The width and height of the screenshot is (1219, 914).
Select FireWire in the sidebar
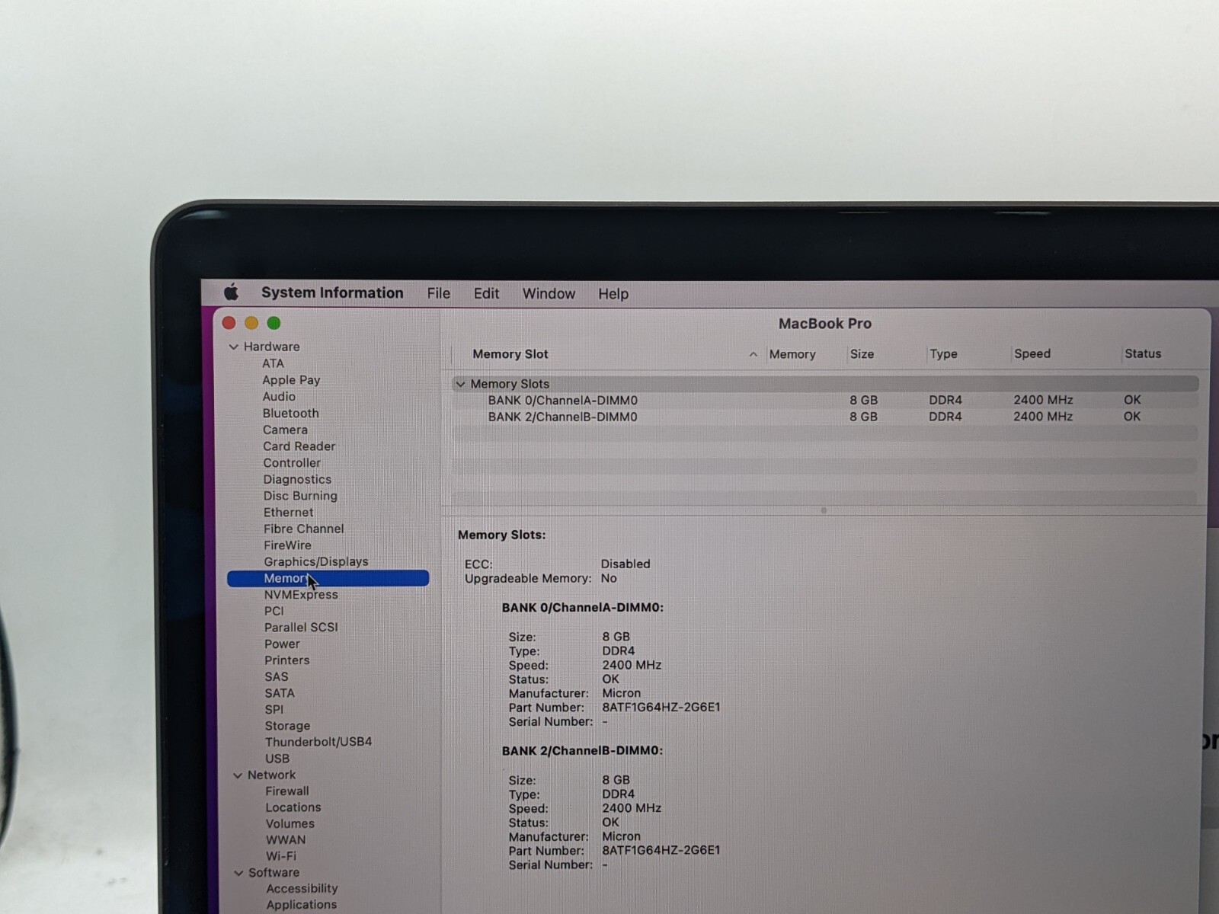287,545
